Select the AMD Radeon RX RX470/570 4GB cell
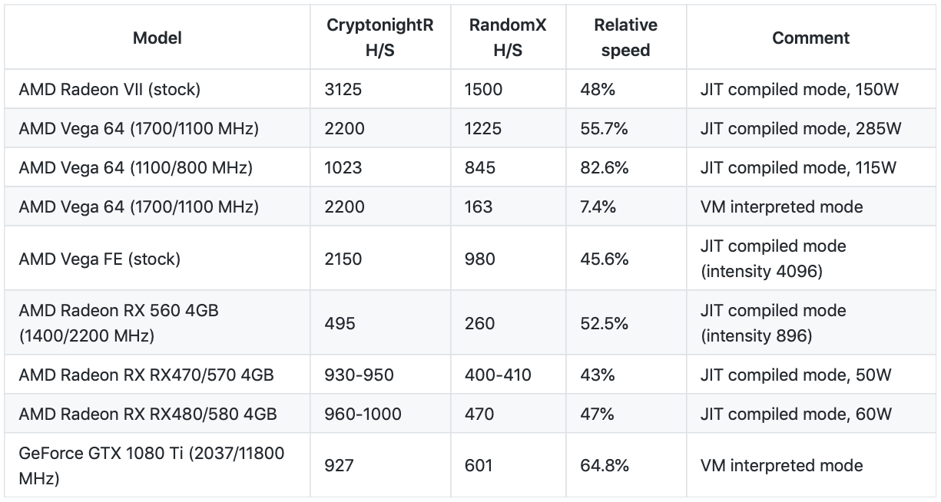Viewport: 941px width, 502px height. [146, 375]
